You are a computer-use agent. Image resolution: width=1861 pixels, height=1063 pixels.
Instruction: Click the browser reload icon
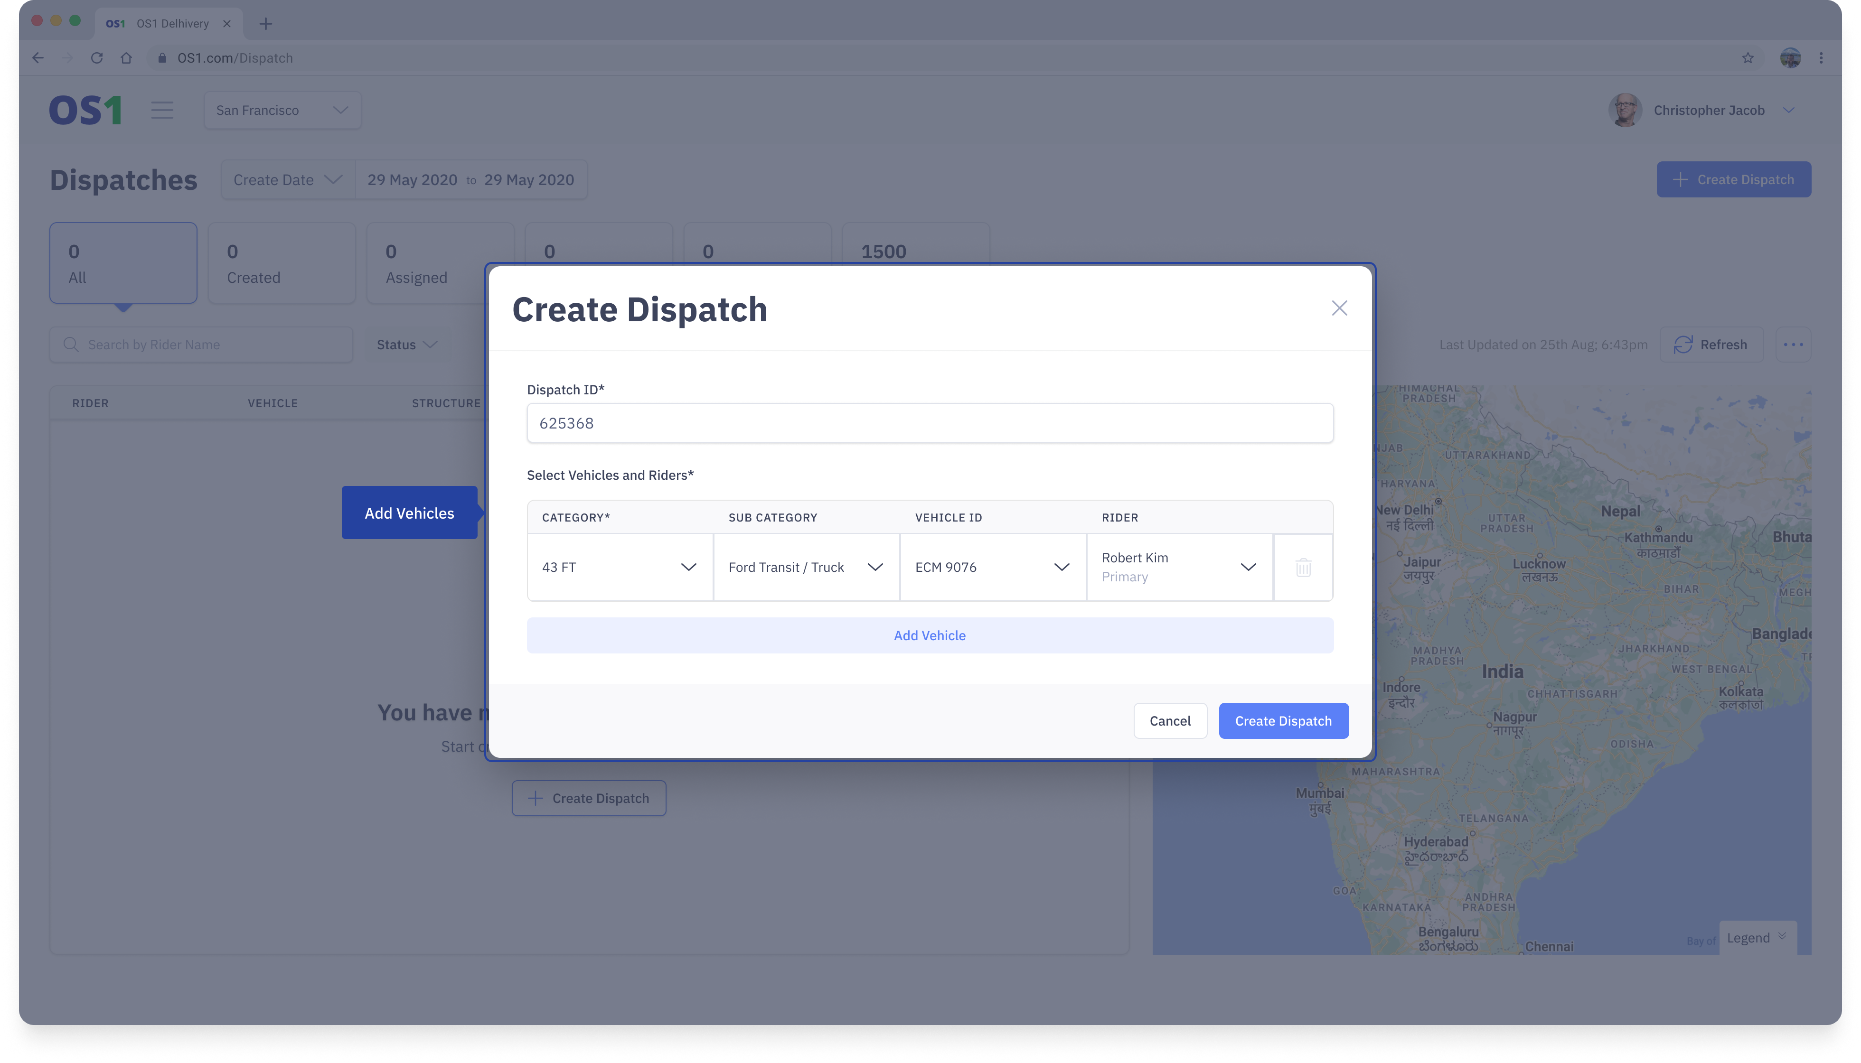click(96, 58)
